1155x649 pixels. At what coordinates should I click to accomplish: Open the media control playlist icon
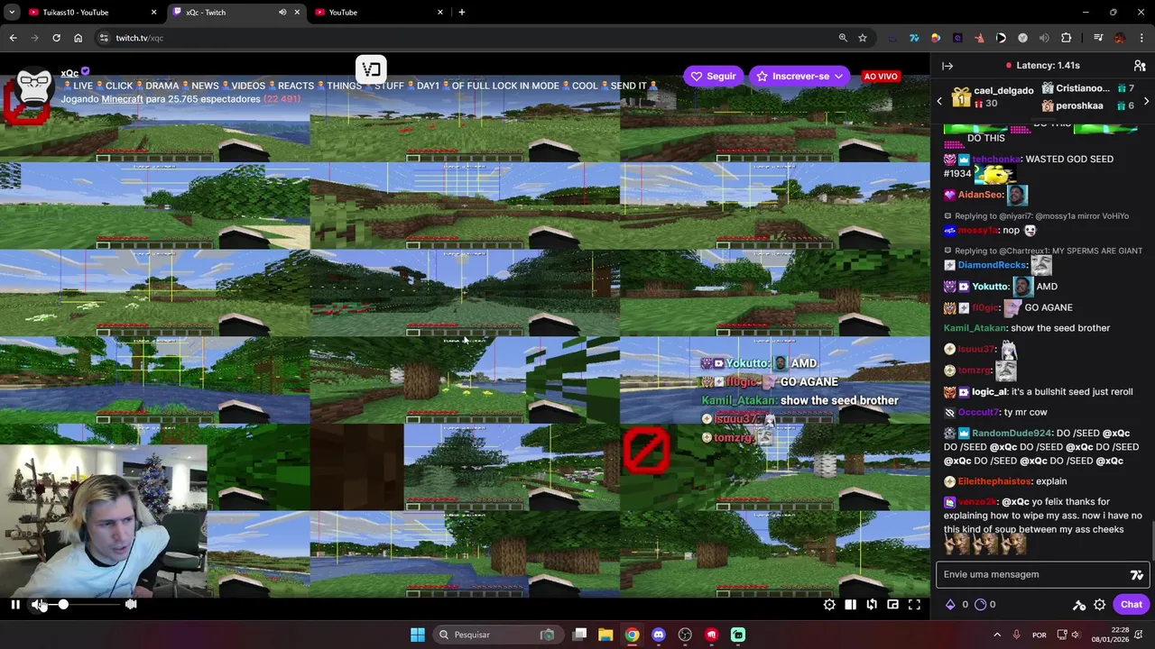1098,38
